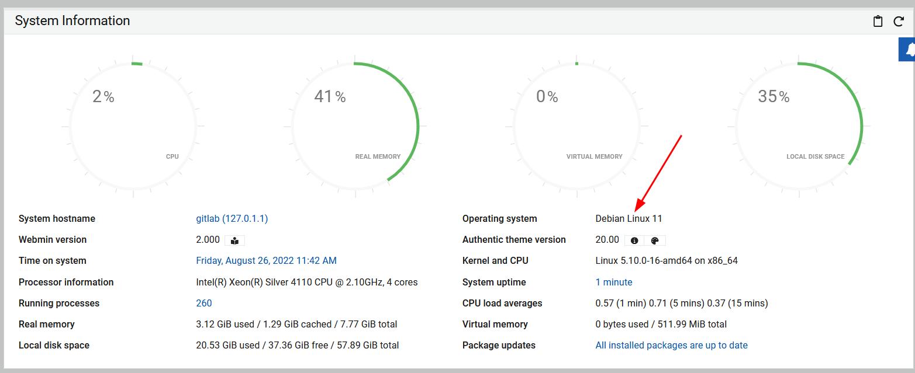The height and width of the screenshot is (373, 915).
Task: Open the blue notifications bell tab
Action: pos(908,50)
